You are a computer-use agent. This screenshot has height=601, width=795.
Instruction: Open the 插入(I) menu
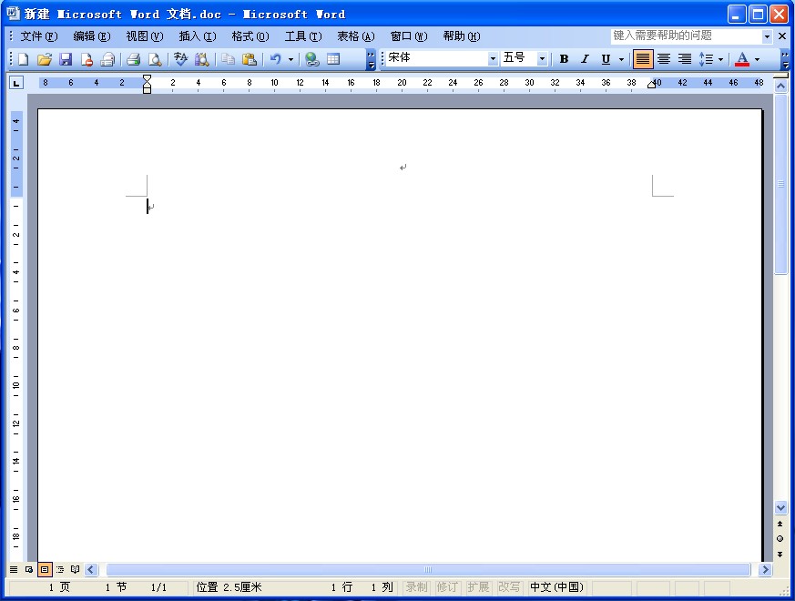[198, 36]
